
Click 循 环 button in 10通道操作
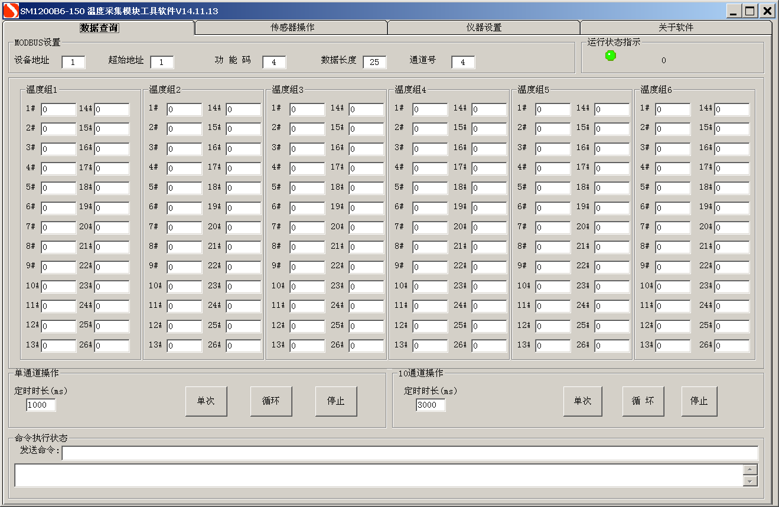(643, 401)
